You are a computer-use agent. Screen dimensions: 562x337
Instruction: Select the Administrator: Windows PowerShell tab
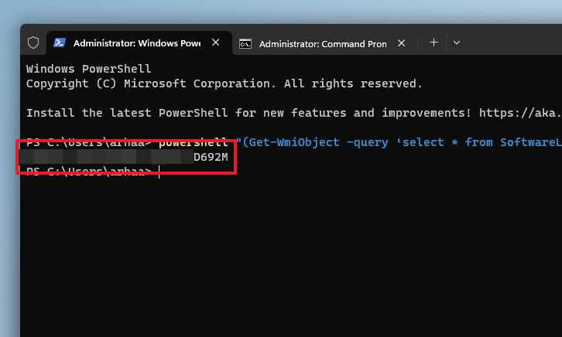click(x=139, y=43)
